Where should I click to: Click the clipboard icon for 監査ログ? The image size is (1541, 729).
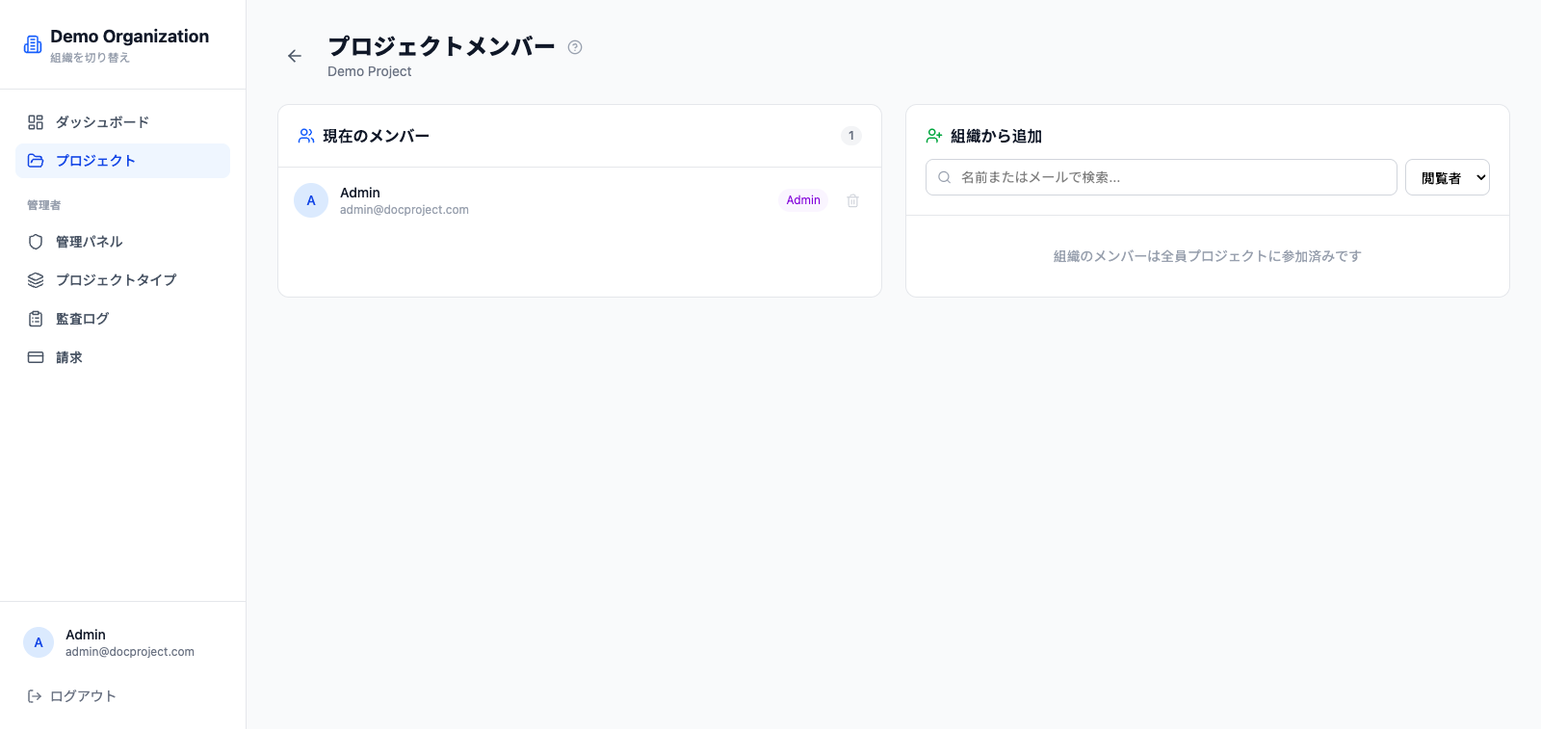[x=36, y=319]
